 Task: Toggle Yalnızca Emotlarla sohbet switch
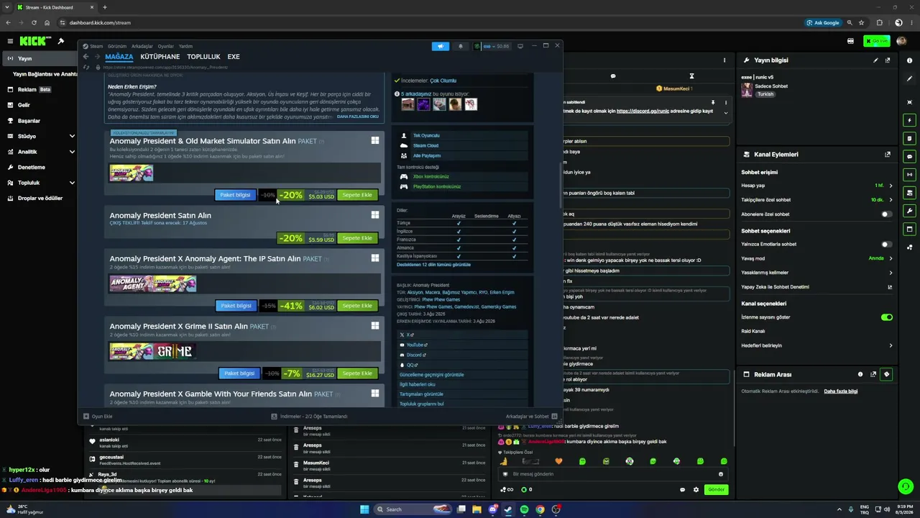[887, 245]
